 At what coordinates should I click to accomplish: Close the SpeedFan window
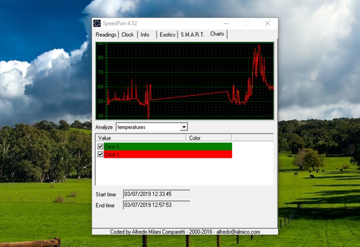click(267, 23)
